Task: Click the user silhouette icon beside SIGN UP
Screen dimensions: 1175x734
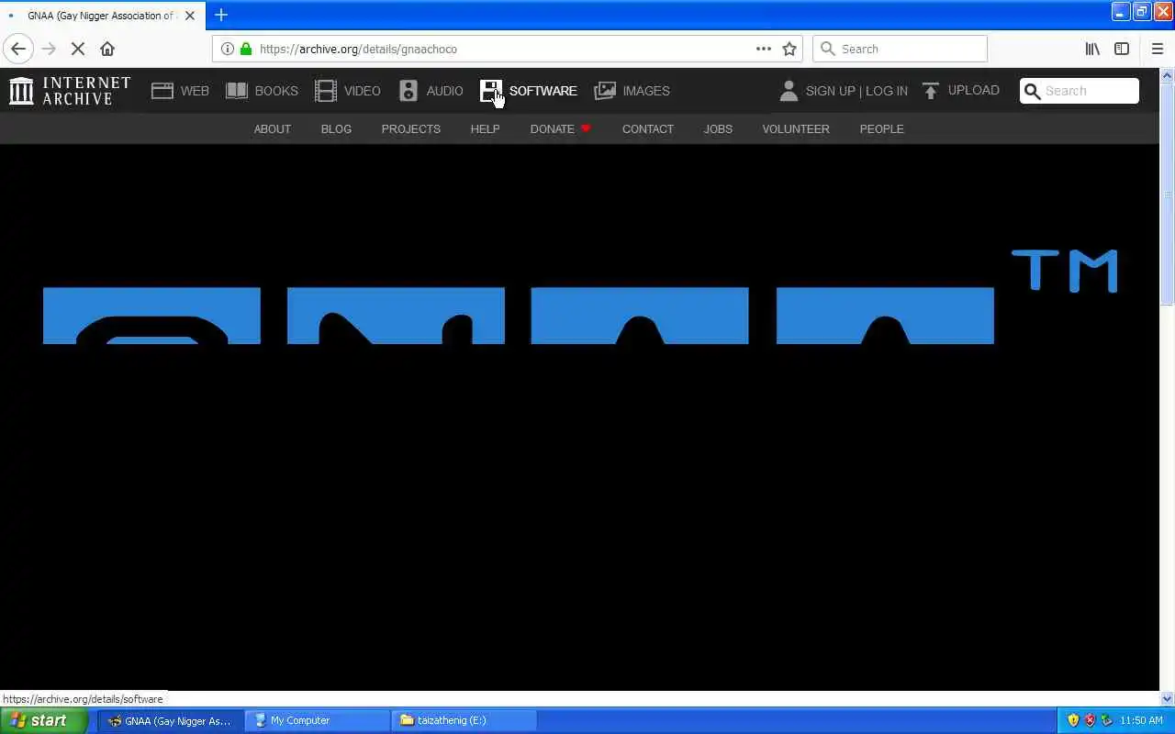Action: pos(789,91)
